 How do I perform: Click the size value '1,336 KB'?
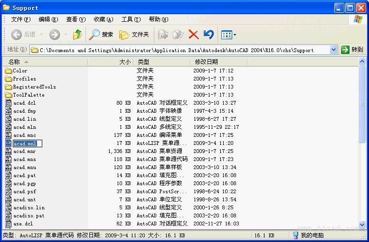pyautogui.click(x=119, y=152)
